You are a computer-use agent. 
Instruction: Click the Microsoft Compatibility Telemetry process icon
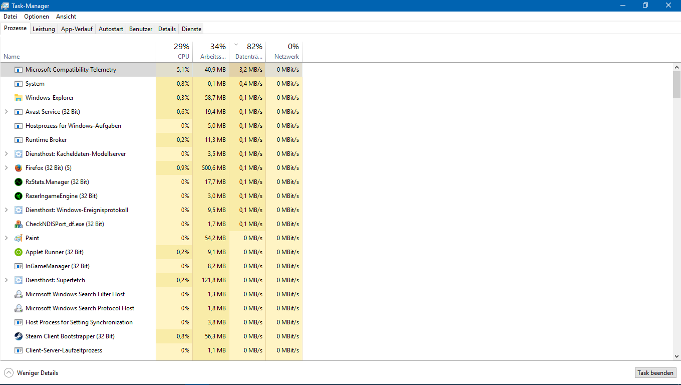[x=19, y=70]
